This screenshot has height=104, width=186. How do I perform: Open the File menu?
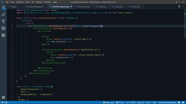point(7,2)
